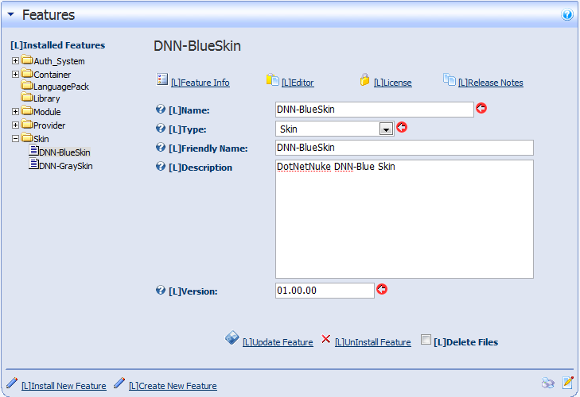The height and width of the screenshot is (397, 580).
Task: Enable the Delete Files checkbox
Action: pos(426,339)
